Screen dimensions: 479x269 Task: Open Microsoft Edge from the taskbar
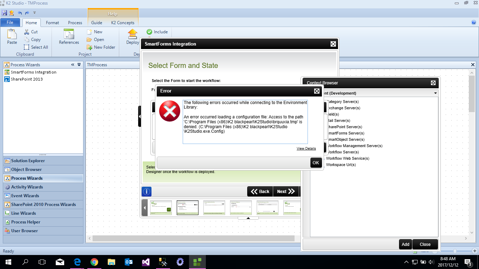pos(77,262)
